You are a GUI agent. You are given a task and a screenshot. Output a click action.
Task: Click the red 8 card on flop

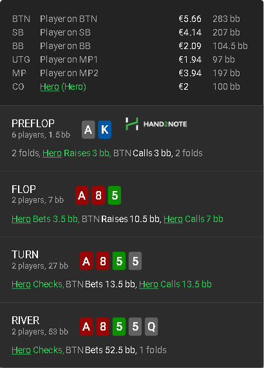99,195
